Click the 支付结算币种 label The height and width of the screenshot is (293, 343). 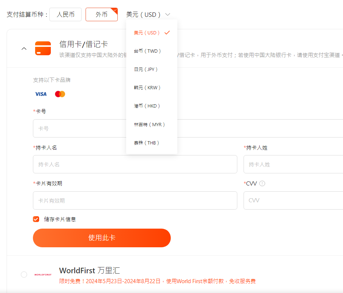point(27,14)
